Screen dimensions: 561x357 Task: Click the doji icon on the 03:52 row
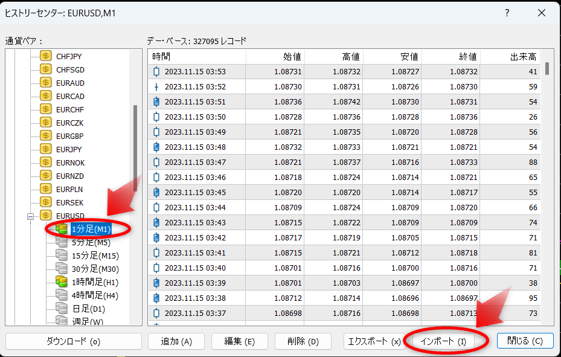156,87
